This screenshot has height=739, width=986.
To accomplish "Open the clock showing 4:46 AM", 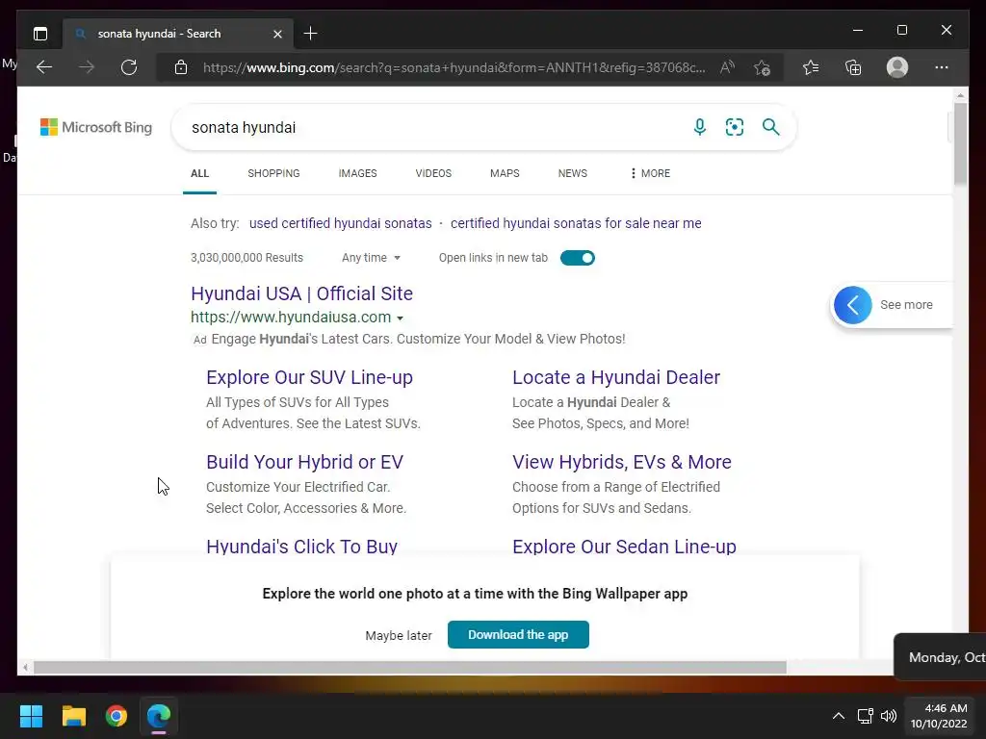I will pyautogui.click(x=939, y=716).
